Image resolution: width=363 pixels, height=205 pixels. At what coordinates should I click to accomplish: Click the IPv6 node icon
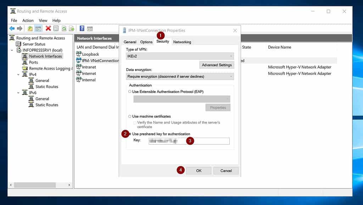[x=25, y=93]
